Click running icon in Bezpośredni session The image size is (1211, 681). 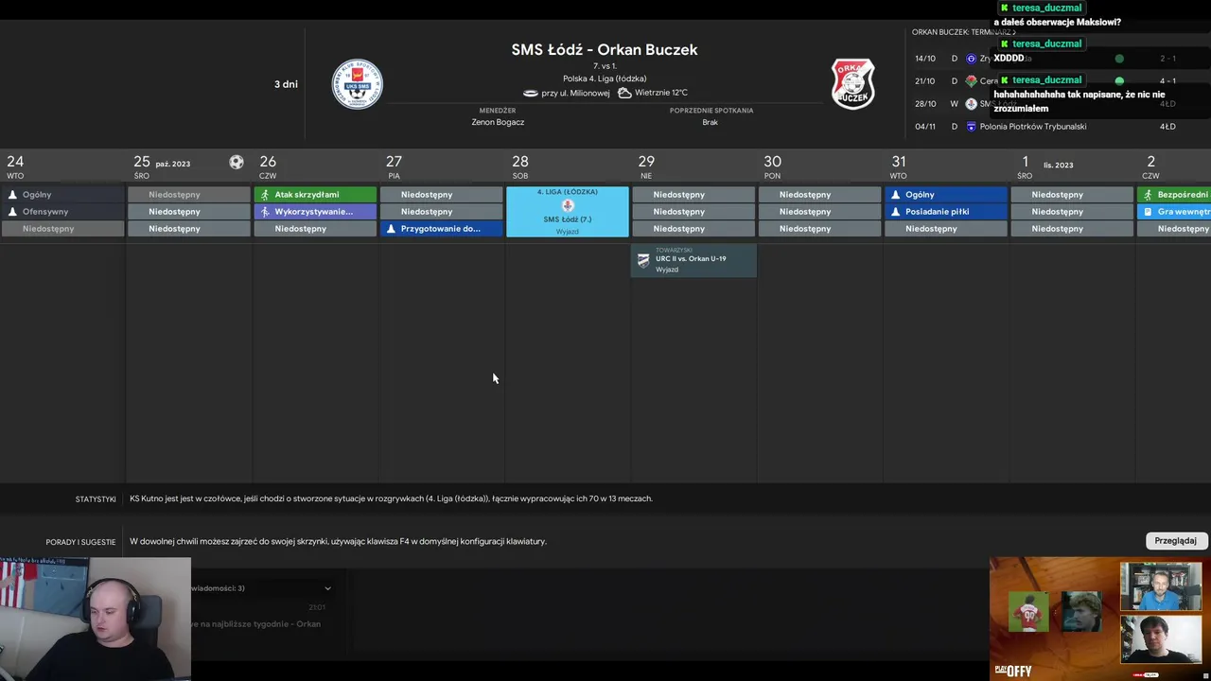click(x=1148, y=195)
